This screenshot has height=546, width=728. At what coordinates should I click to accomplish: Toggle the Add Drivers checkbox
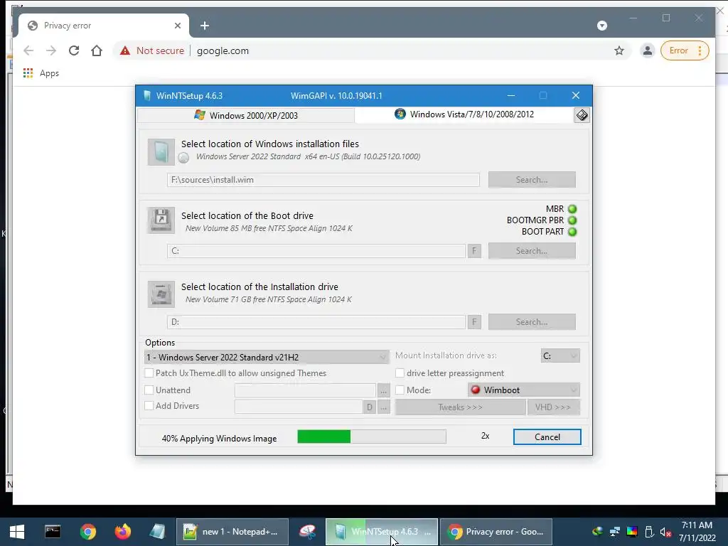[x=149, y=405]
